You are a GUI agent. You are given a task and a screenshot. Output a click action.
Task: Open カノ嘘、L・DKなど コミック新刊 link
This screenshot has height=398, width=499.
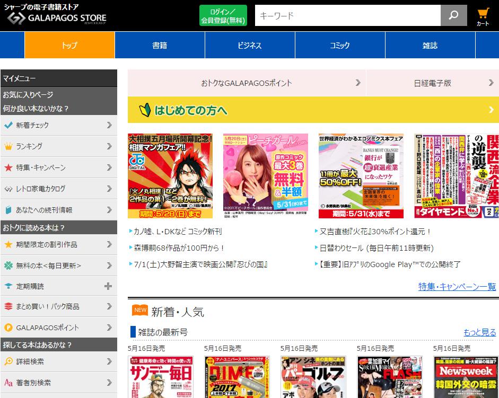coord(178,232)
